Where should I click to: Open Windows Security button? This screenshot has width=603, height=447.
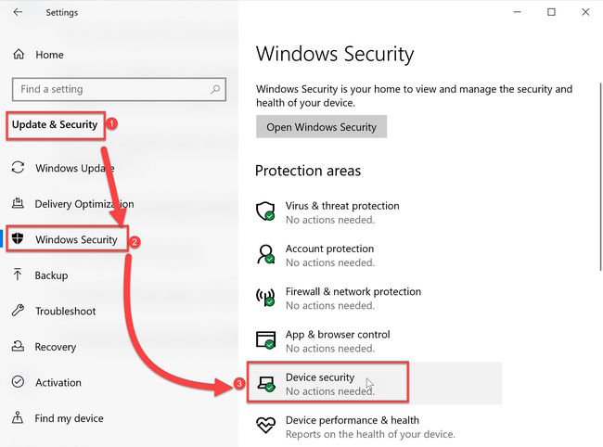pyautogui.click(x=321, y=127)
